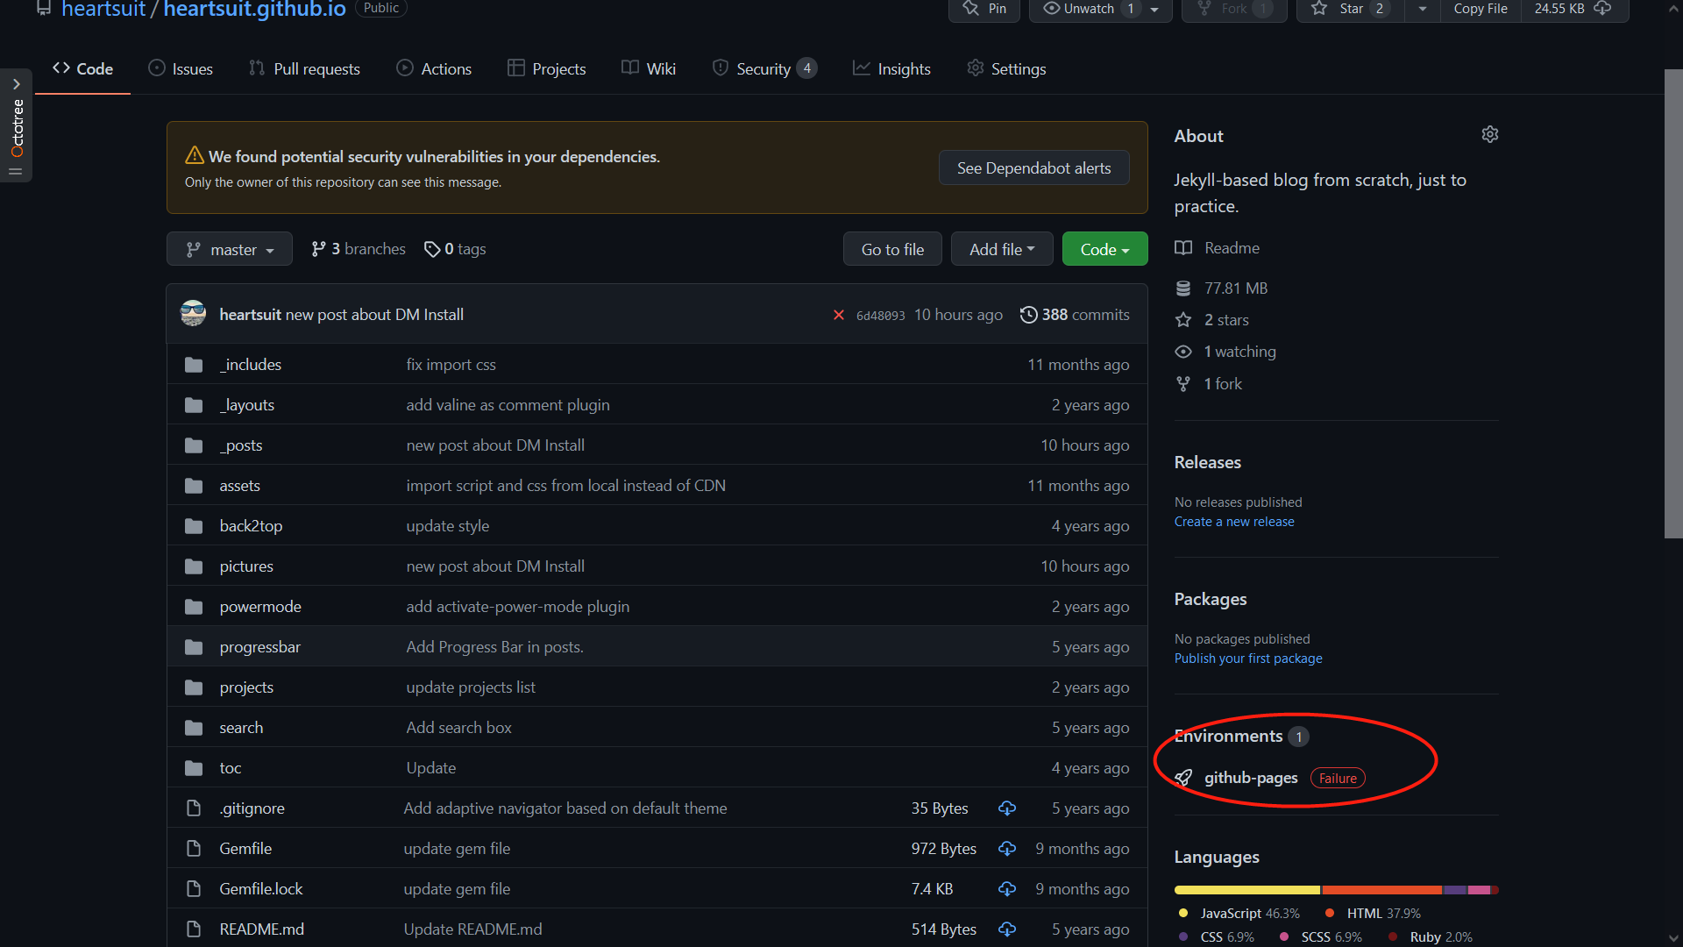Open the _layouts folder
Image resolution: width=1683 pixels, height=947 pixels.
[247, 405]
